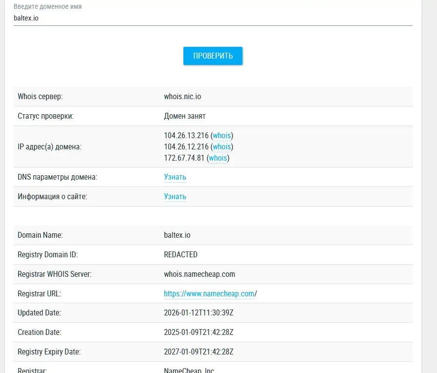The width and height of the screenshot is (437, 373).
Task: Click the Домен занят status text
Action: [x=185, y=116]
